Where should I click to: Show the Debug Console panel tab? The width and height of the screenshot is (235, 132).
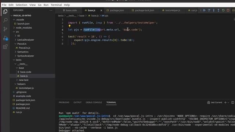pos(94,103)
